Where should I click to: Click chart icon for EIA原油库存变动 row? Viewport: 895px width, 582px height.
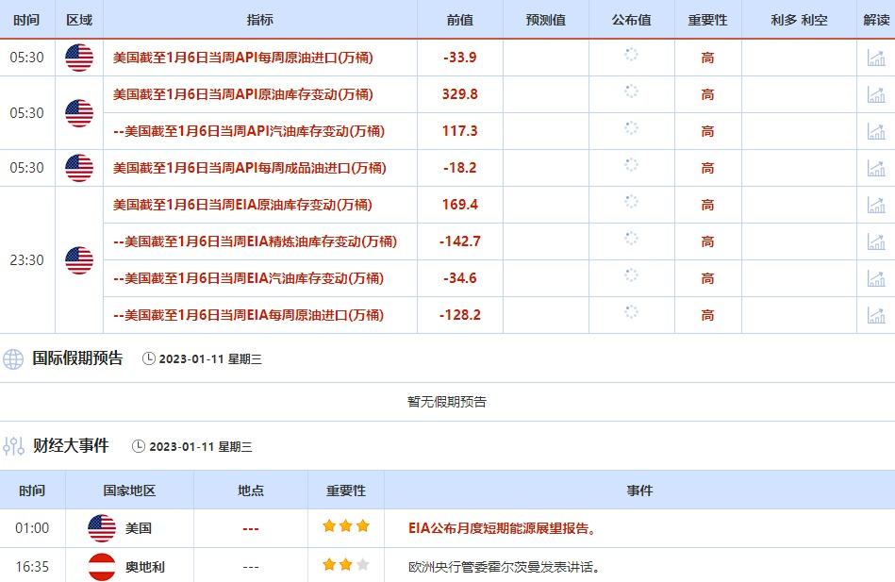coord(876,205)
